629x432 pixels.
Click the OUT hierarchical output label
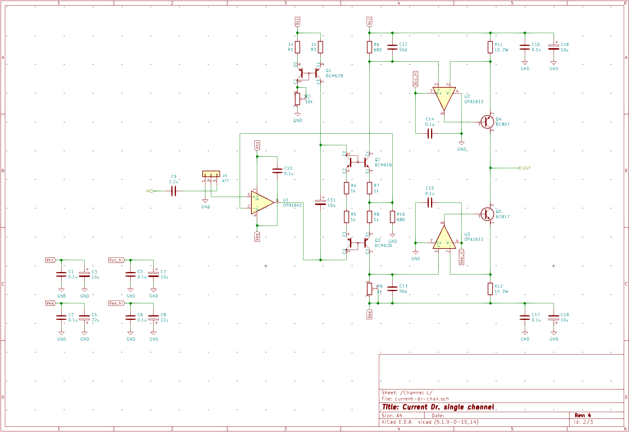(x=525, y=168)
